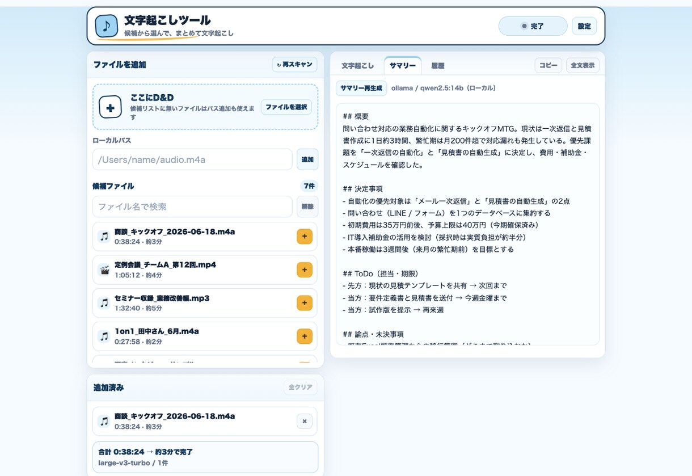Switch to the 文字起こし tab
The width and height of the screenshot is (692, 476).
[358, 66]
